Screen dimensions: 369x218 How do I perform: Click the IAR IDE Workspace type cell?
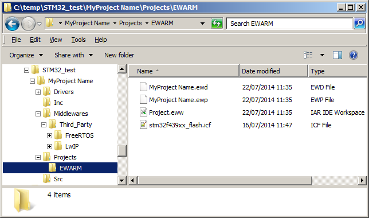point(337,112)
